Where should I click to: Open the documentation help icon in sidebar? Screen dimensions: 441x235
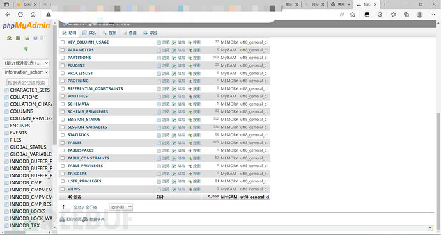coord(35,38)
